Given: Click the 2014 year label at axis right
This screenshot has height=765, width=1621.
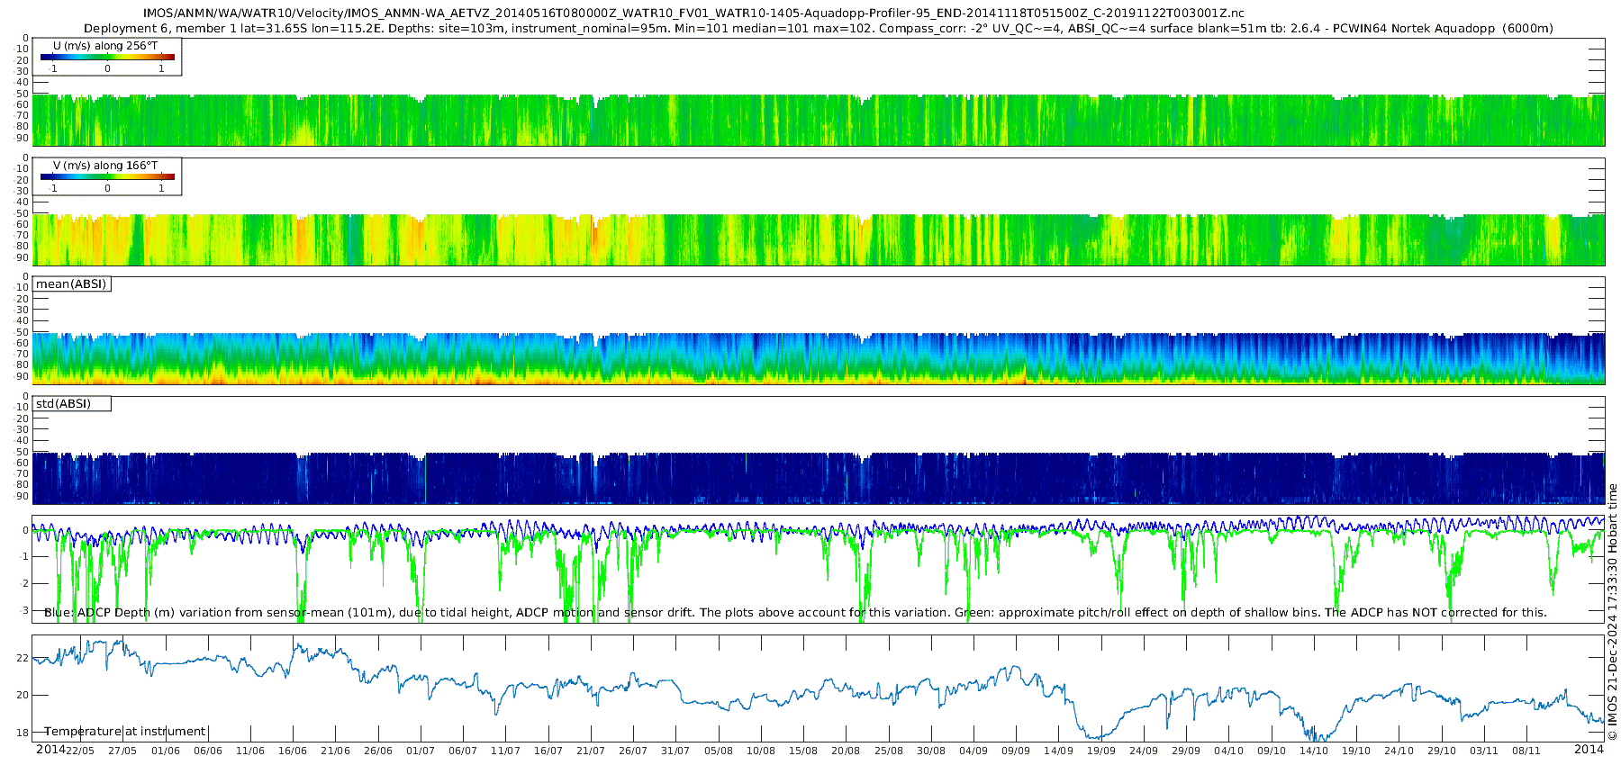Looking at the screenshot, I should click(x=1589, y=750).
